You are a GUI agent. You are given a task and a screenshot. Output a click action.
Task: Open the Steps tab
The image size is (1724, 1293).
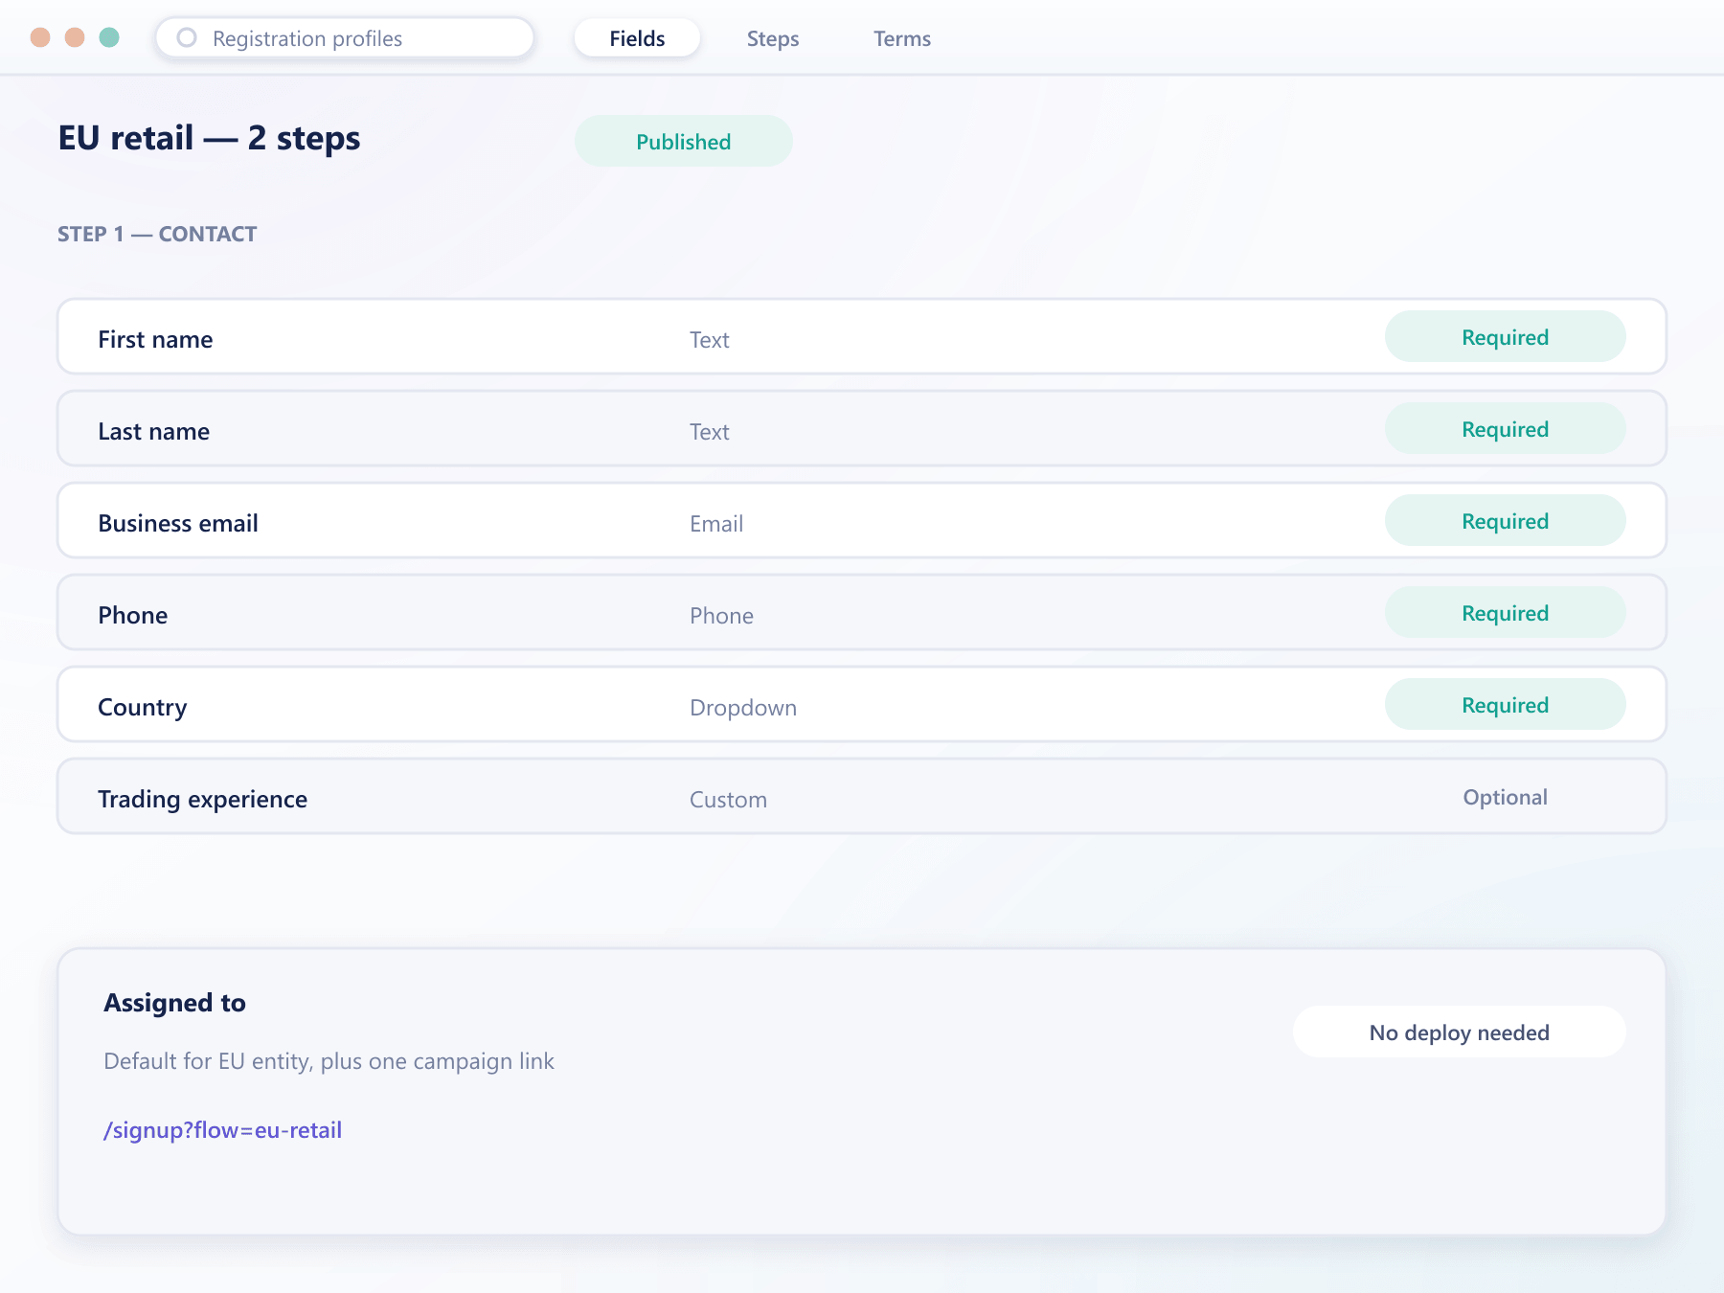pyautogui.click(x=773, y=38)
